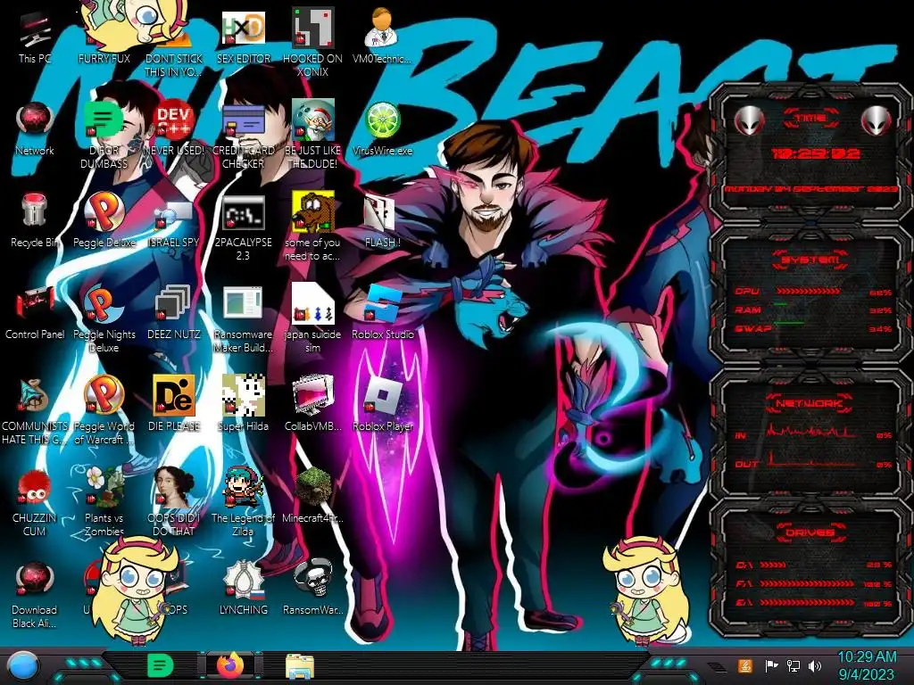Click the F:\ drive usage bar
Screen dimensions: 914x685
(x=809, y=583)
